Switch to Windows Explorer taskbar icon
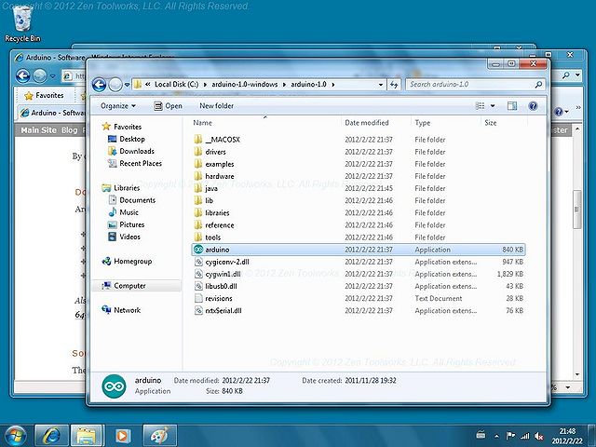Viewport: 596px width, 447px height. (x=87, y=436)
